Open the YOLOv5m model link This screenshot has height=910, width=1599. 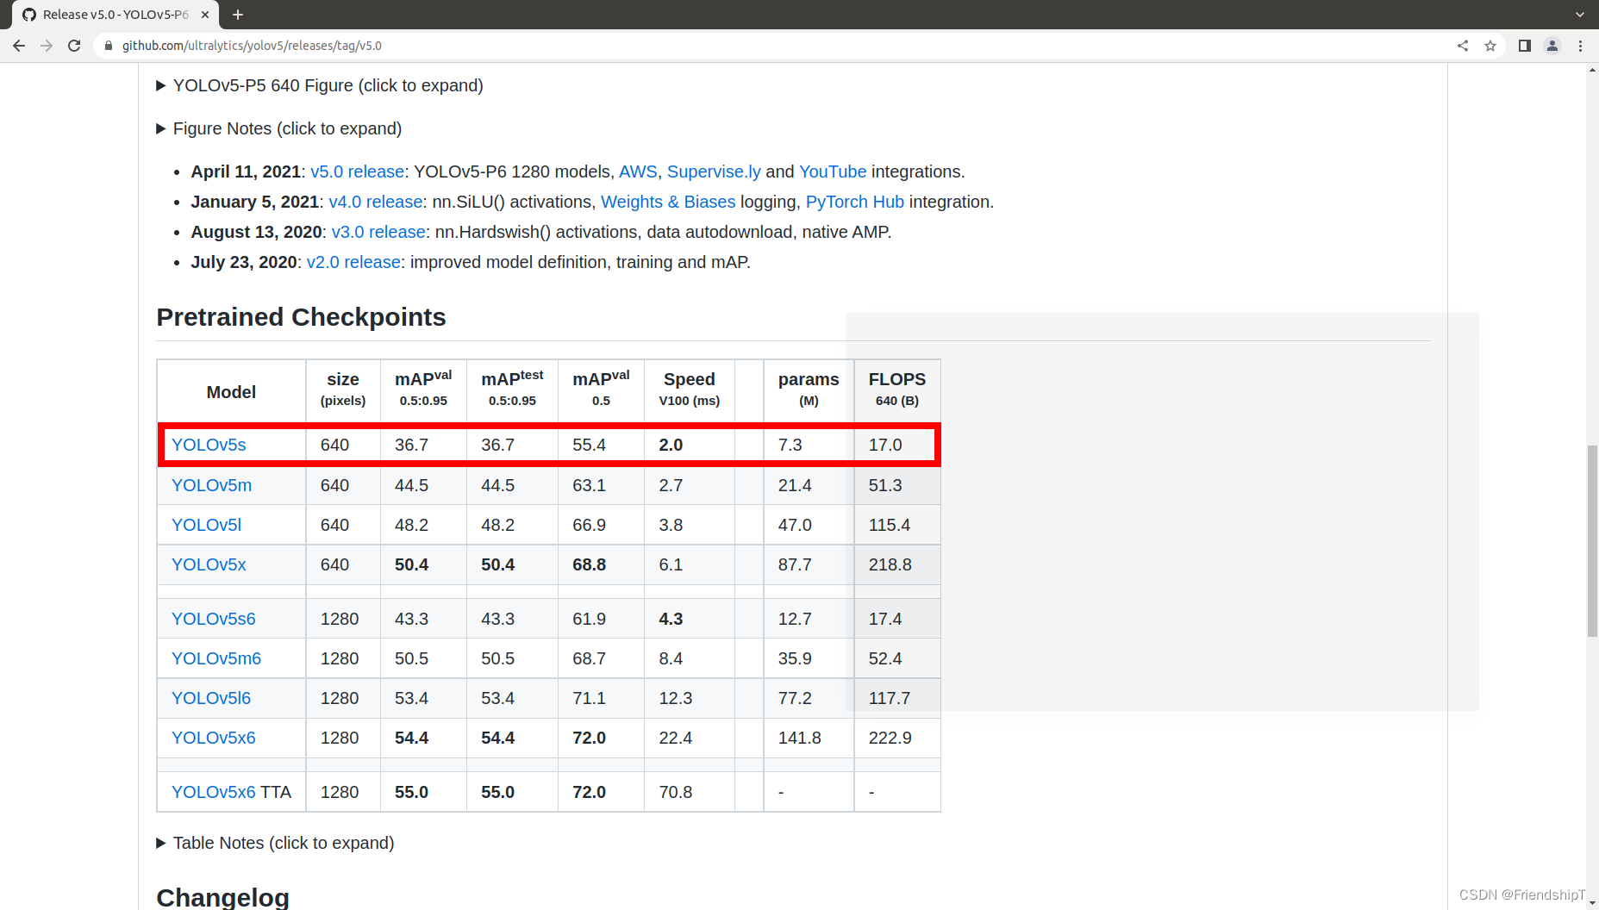point(211,485)
